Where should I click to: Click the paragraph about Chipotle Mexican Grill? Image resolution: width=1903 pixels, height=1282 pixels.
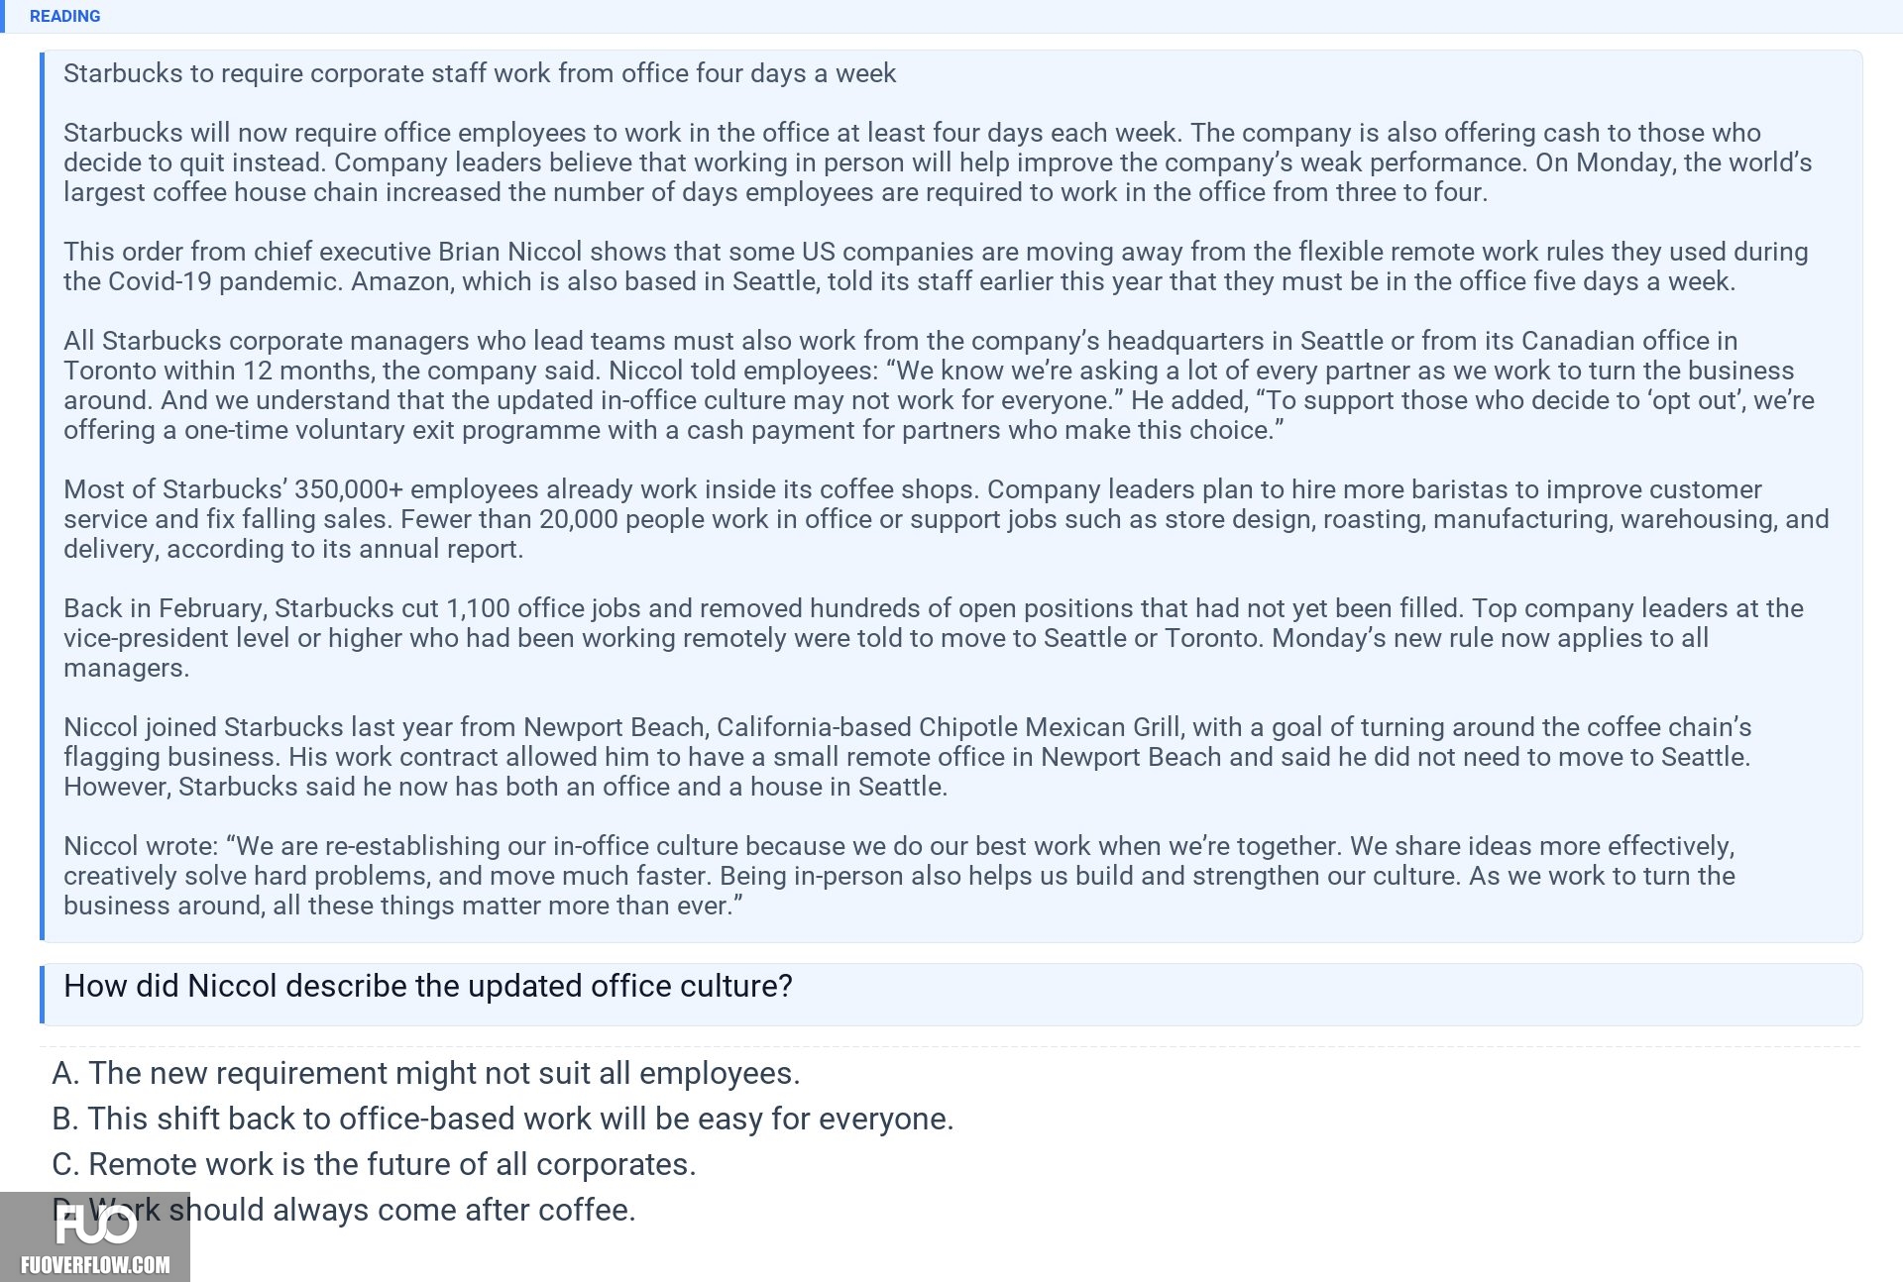click(907, 757)
